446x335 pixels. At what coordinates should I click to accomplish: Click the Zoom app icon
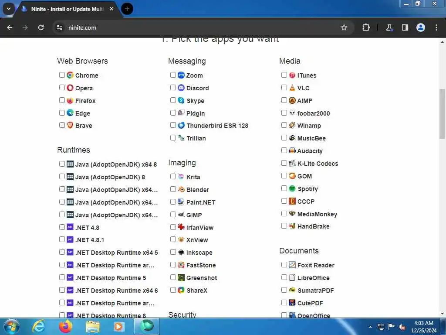pos(181,75)
